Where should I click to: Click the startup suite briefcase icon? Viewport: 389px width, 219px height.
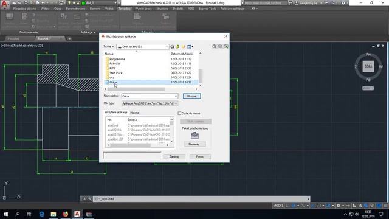194,136
